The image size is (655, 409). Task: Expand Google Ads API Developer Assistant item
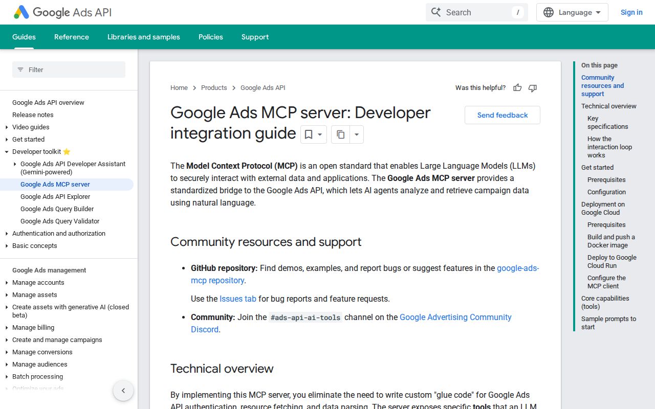(15, 164)
